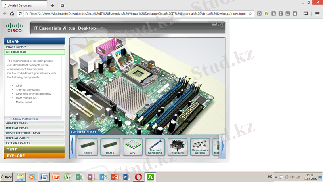Expand the EXTERNAL CABLES topic
323x182 pixels.
click(34, 143)
